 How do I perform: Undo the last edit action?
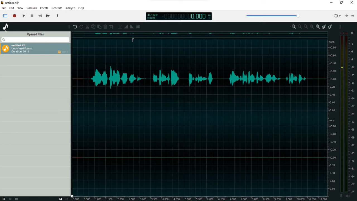point(75,27)
